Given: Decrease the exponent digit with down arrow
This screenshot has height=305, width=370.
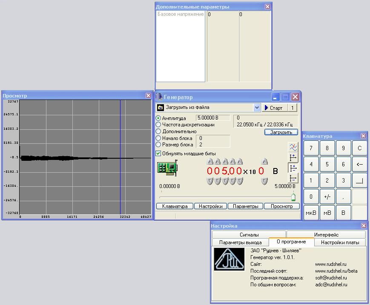Looking at the screenshot, I should [264, 181].
